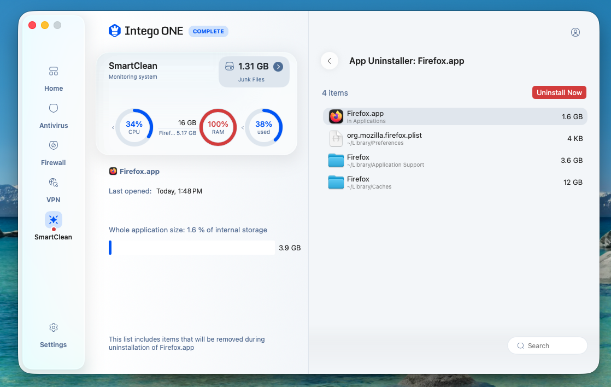
Task: Click the search magnifier icon
Action: (x=521, y=345)
